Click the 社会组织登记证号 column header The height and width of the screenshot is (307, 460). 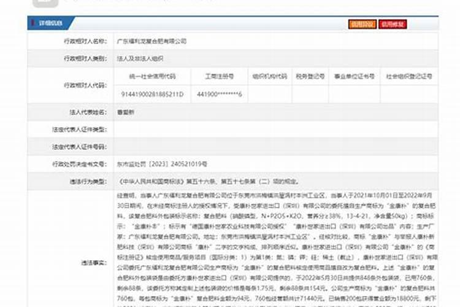tap(409, 76)
